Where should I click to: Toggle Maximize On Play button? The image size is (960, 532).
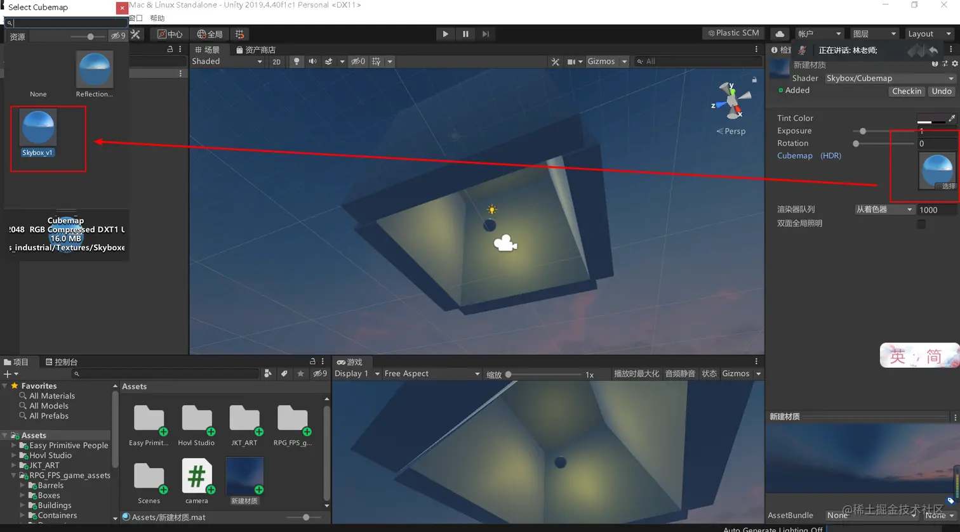636,373
